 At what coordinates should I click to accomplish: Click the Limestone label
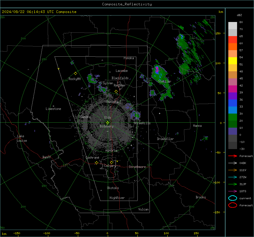click(x=53, y=109)
